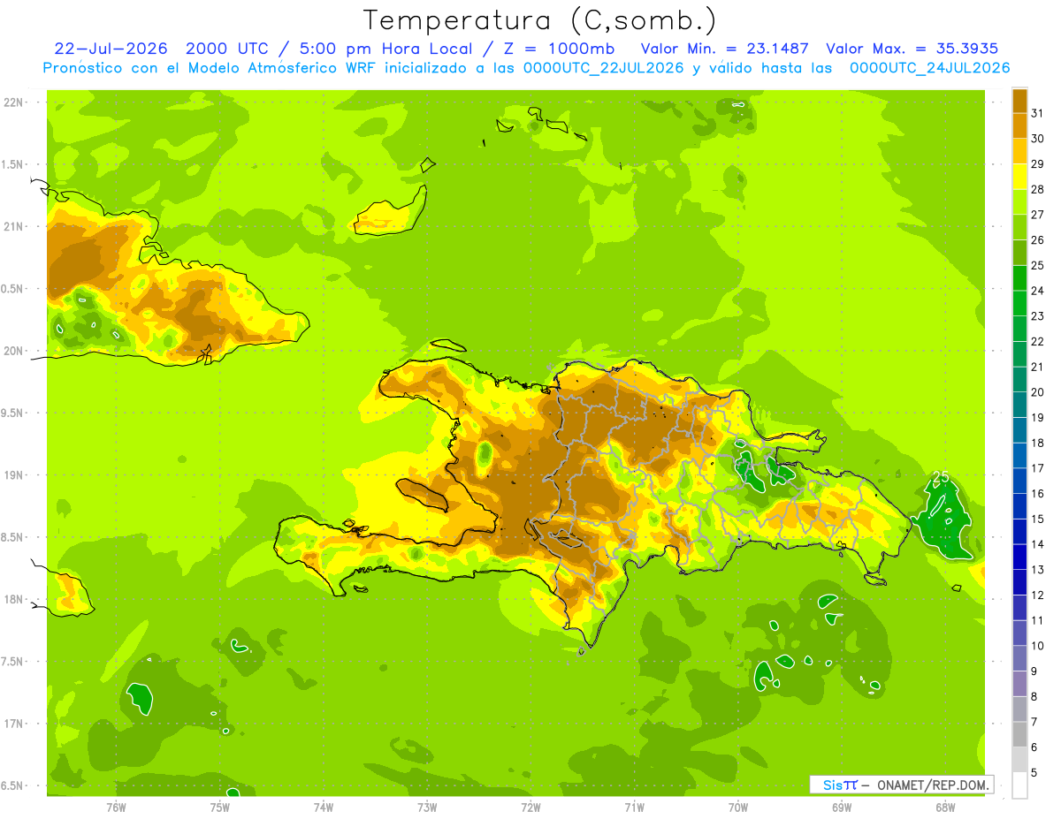Screen dimensions: 1061x819
Task: Click the "22N" latitude label
Action: 14,102
